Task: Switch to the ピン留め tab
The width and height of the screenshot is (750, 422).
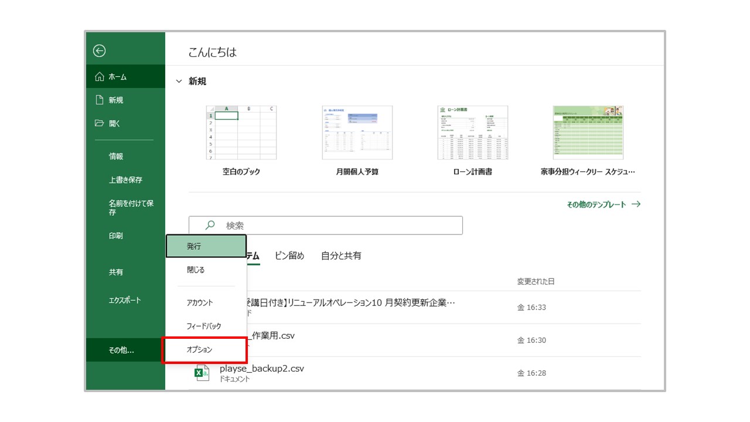Action: pos(289,256)
